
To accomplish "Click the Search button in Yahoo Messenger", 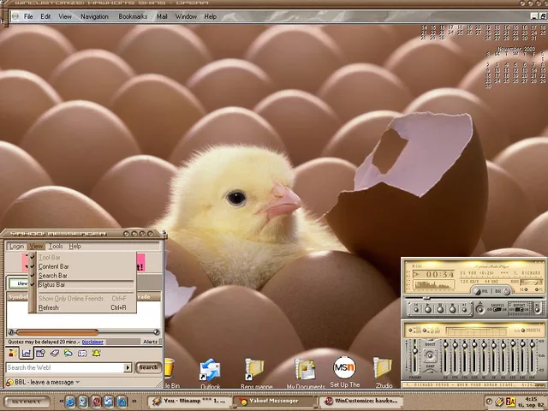I will [x=148, y=367].
